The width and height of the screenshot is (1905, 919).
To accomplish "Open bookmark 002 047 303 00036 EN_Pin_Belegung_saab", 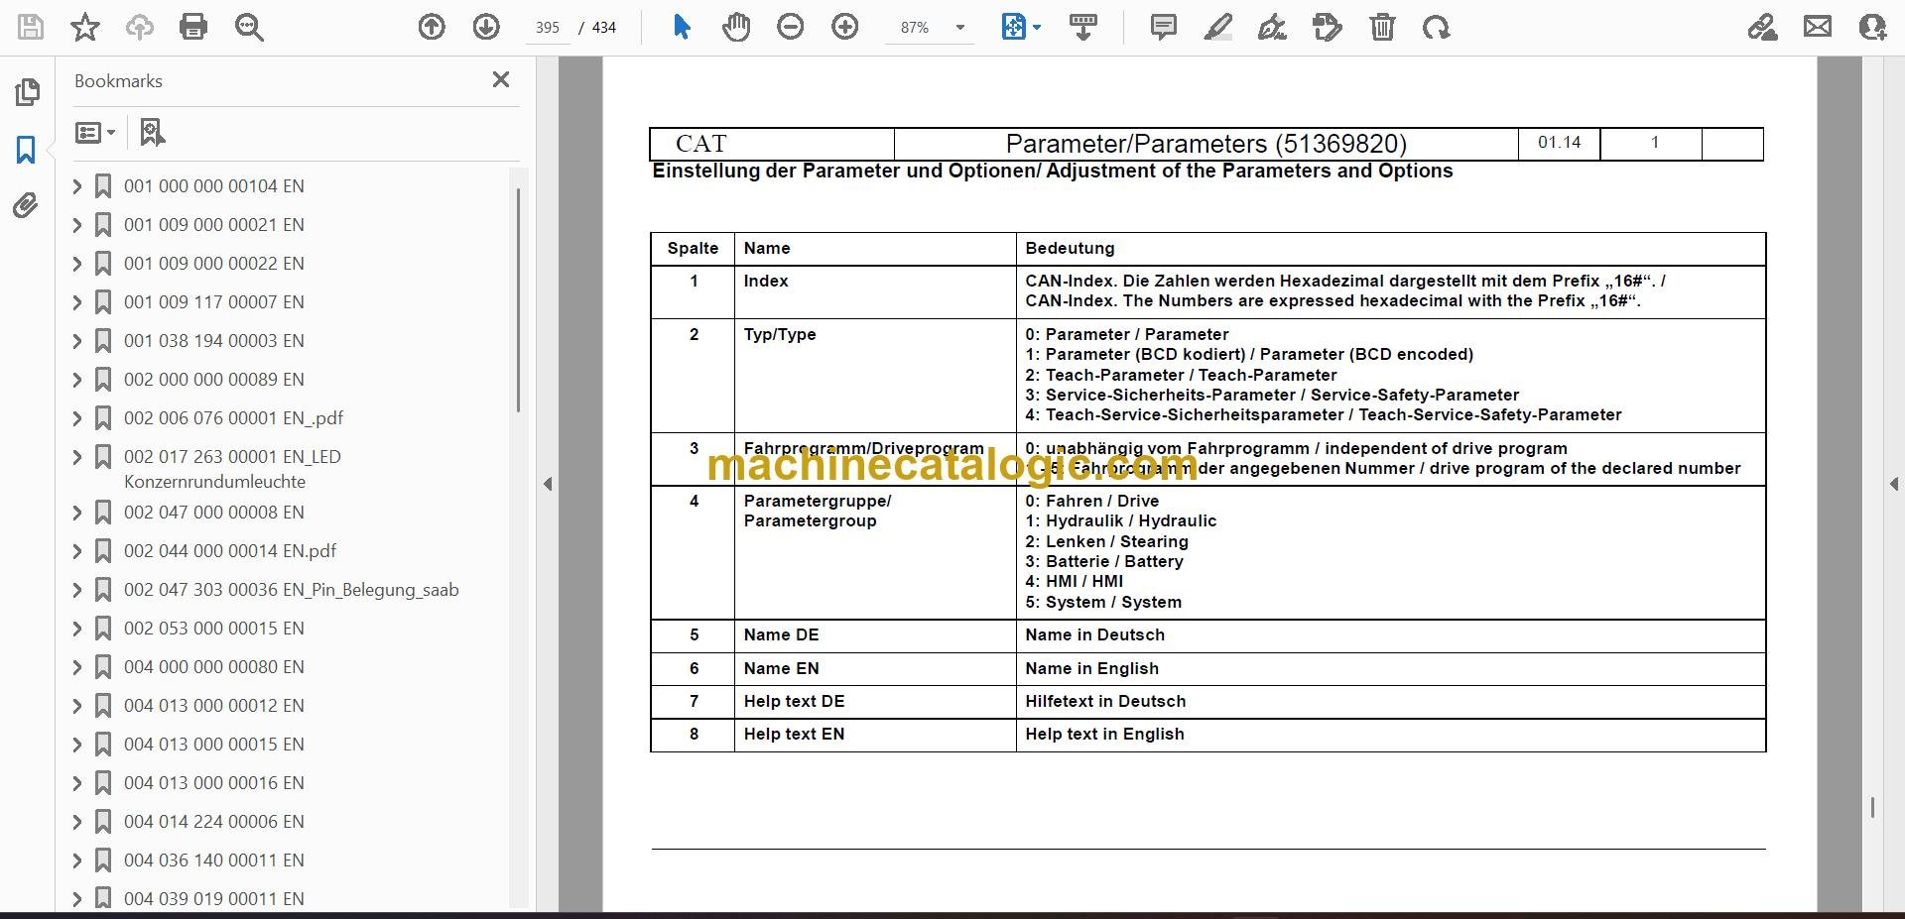I will coord(291,590).
